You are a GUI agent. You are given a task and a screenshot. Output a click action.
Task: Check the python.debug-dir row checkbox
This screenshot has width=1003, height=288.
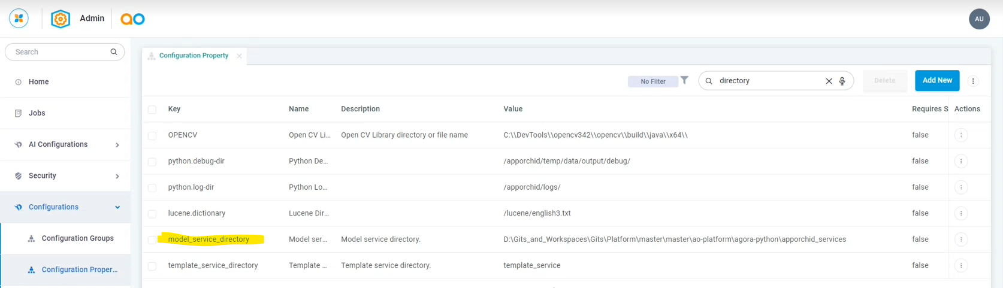point(152,162)
